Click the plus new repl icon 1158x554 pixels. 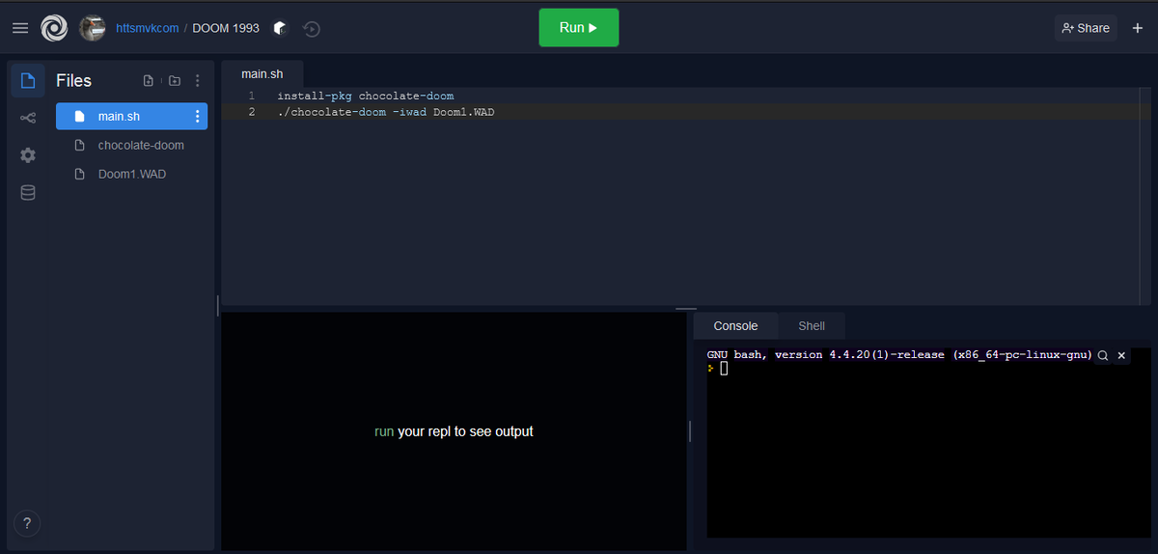coord(1137,28)
